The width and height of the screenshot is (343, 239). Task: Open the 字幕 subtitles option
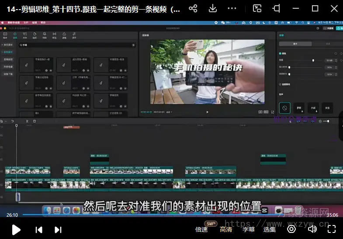249,229
